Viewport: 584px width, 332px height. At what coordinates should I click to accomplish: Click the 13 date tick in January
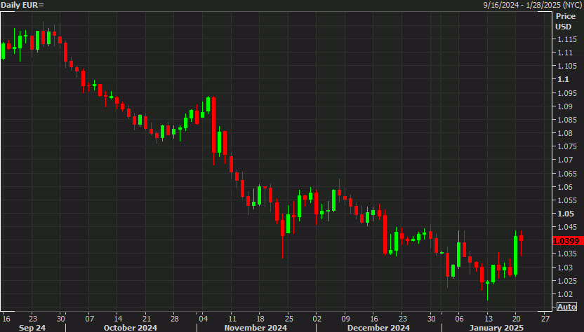(x=489, y=319)
